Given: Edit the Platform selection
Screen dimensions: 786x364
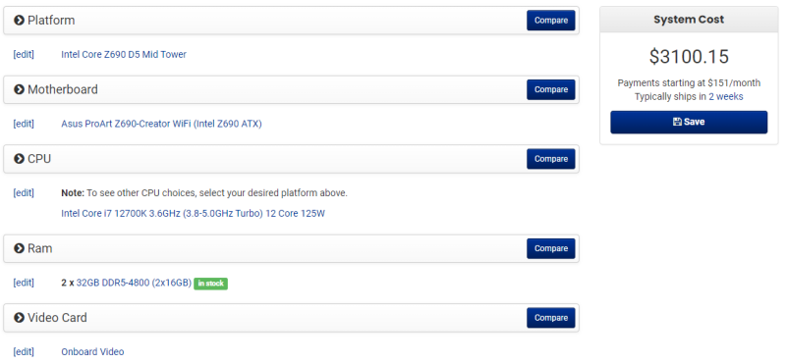Looking at the screenshot, I should coord(24,54).
